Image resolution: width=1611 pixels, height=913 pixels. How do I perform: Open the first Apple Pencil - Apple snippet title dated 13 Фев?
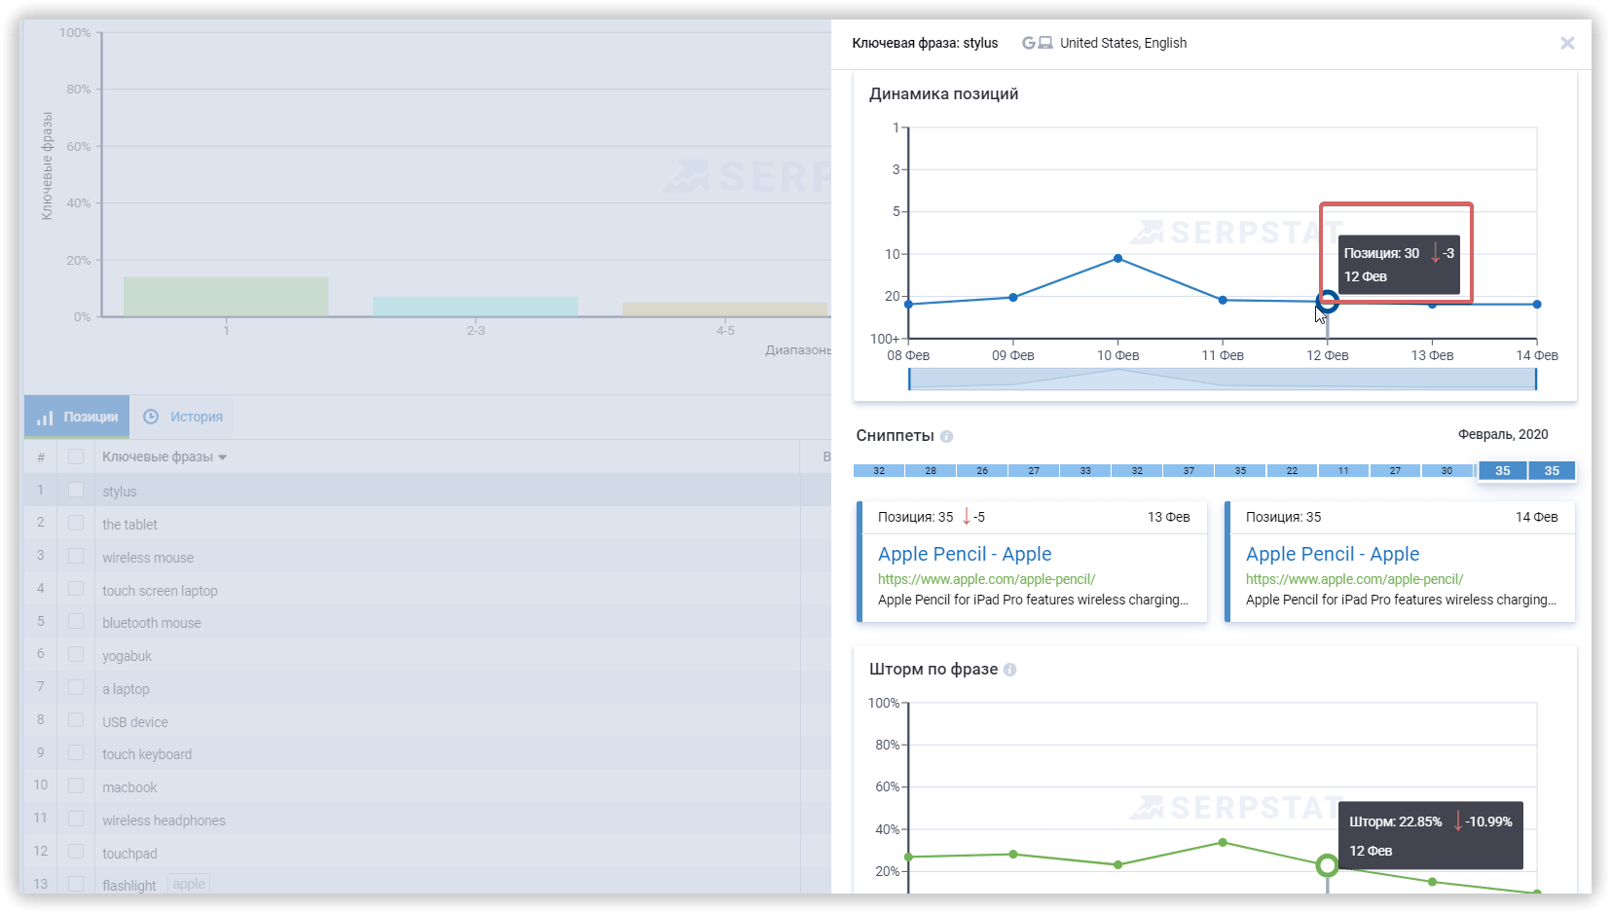[x=965, y=554]
